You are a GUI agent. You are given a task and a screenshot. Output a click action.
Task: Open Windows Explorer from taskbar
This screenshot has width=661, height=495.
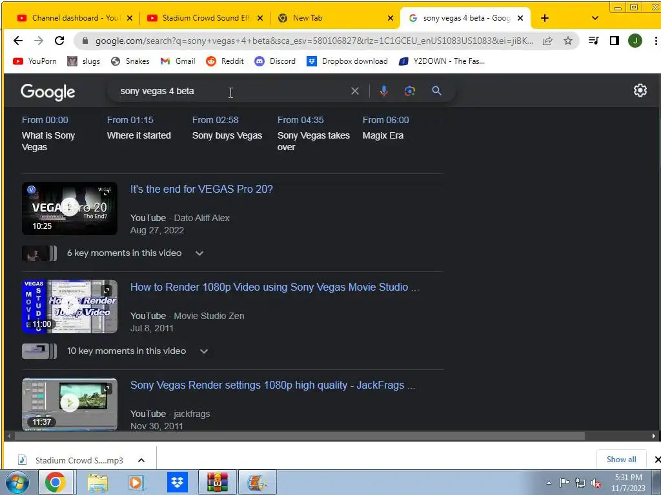[x=97, y=482]
